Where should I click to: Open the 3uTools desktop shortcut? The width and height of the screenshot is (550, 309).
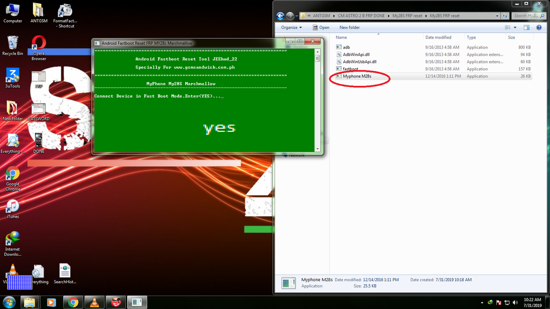pos(13,78)
